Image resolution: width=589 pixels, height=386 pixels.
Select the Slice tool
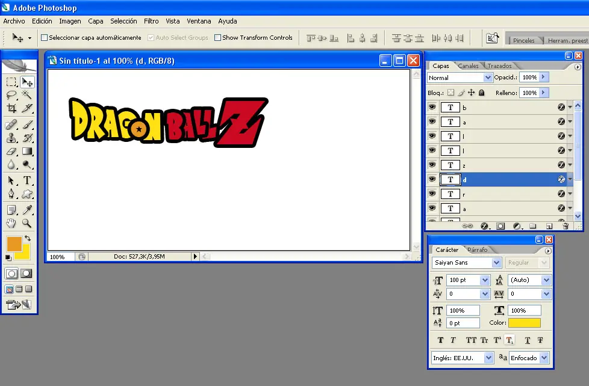click(x=27, y=108)
